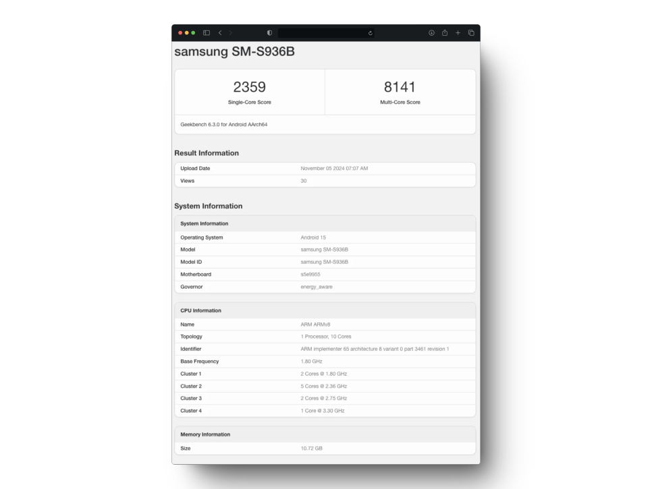
Task: Click the 8141 multi-core score
Action: pyautogui.click(x=400, y=87)
